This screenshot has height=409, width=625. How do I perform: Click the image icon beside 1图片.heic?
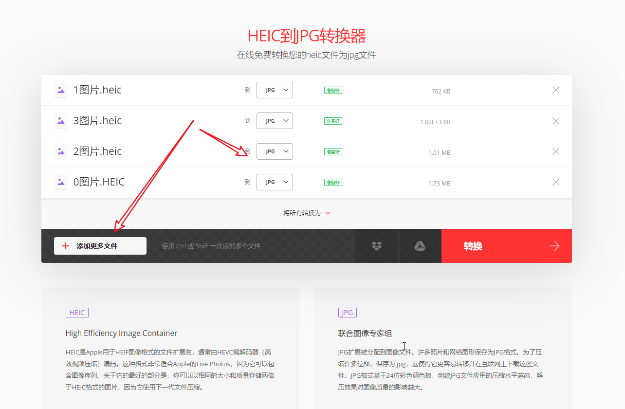click(x=61, y=90)
